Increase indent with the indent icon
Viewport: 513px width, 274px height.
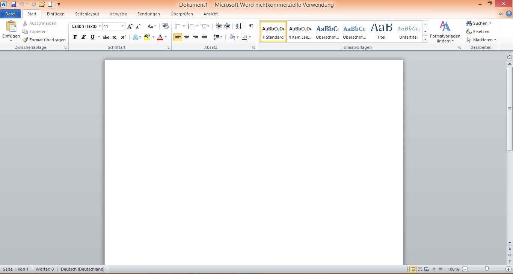coord(227,26)
